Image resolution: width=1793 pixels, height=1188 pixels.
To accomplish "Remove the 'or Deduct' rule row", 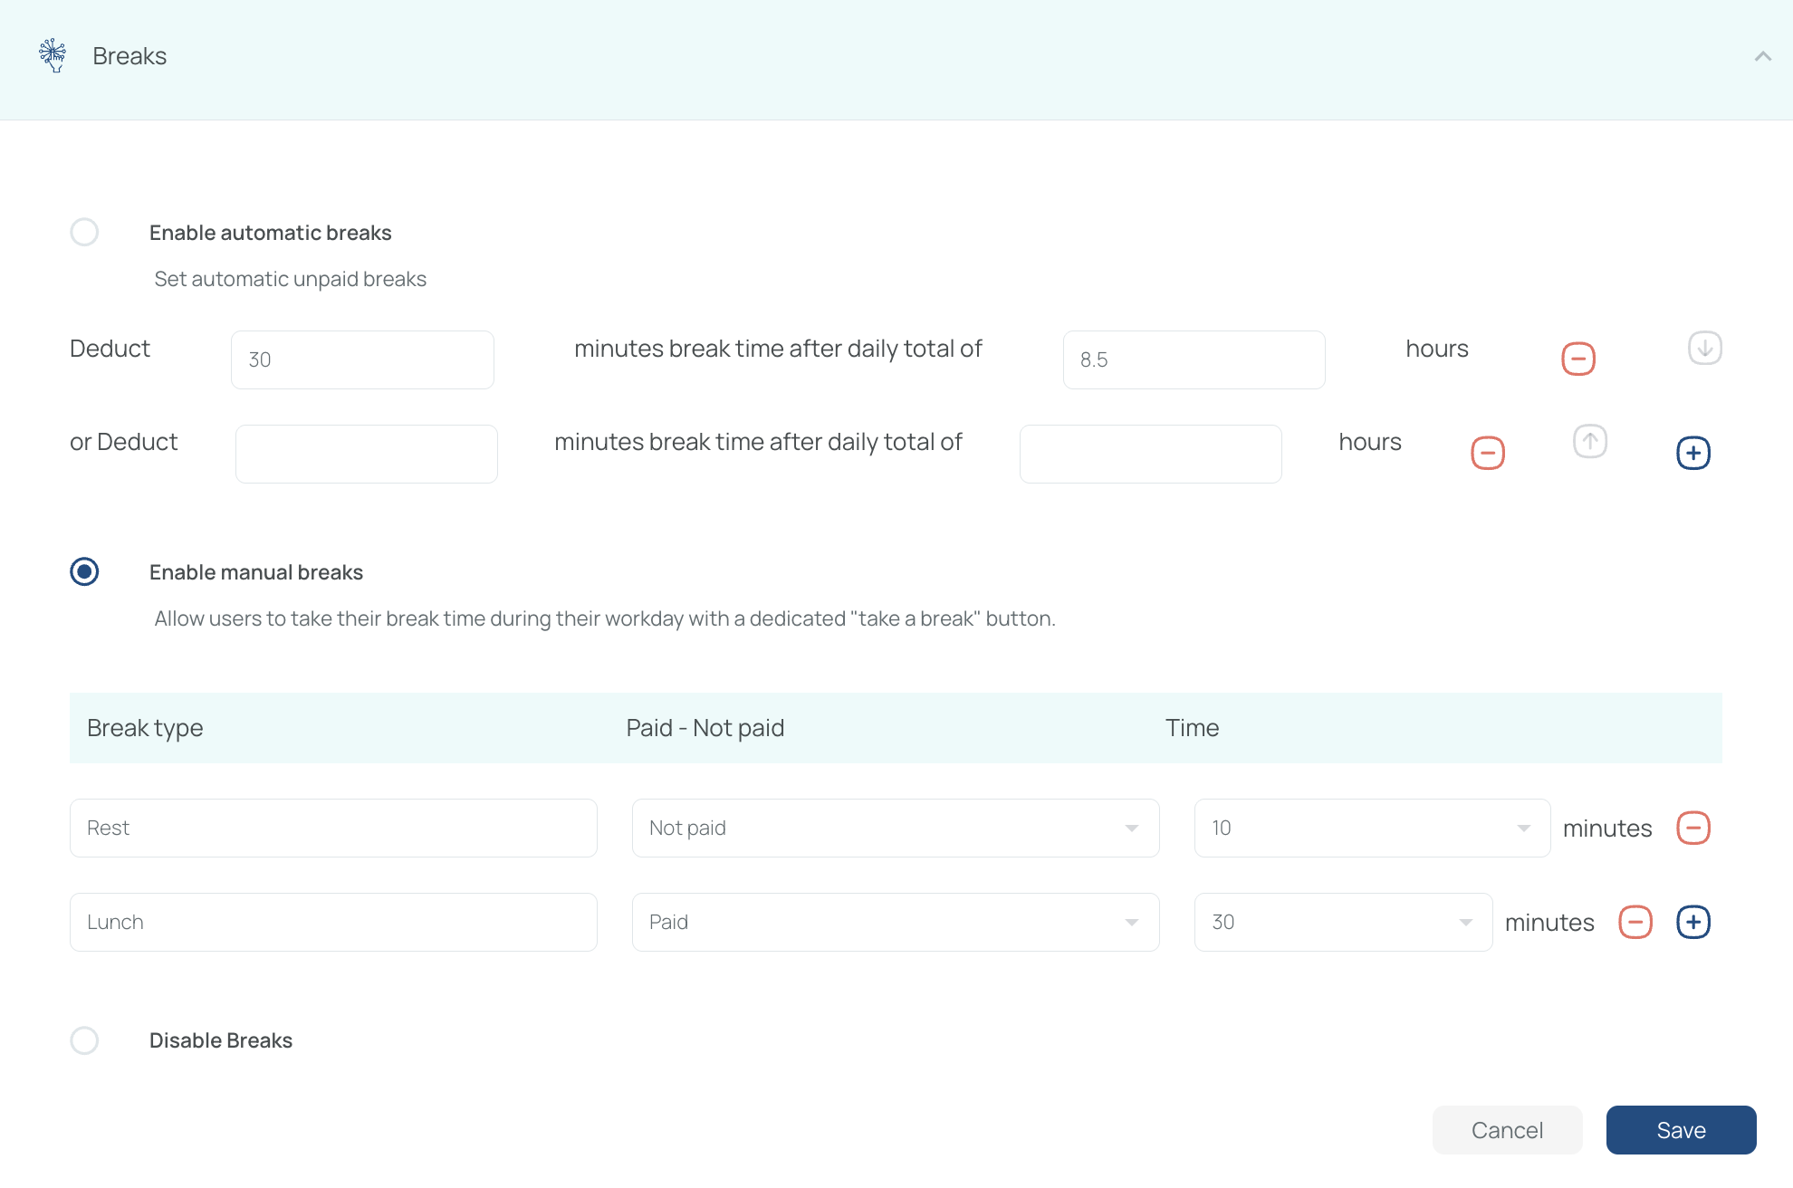I will (x=1487, y=453).
